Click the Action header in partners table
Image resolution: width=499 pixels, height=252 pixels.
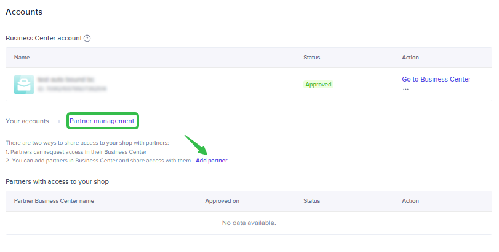[x=410, y=201]
